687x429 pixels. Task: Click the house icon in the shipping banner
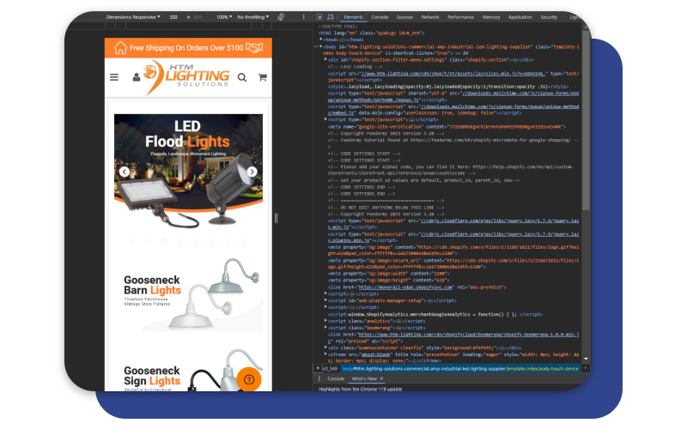pos(120,48)
